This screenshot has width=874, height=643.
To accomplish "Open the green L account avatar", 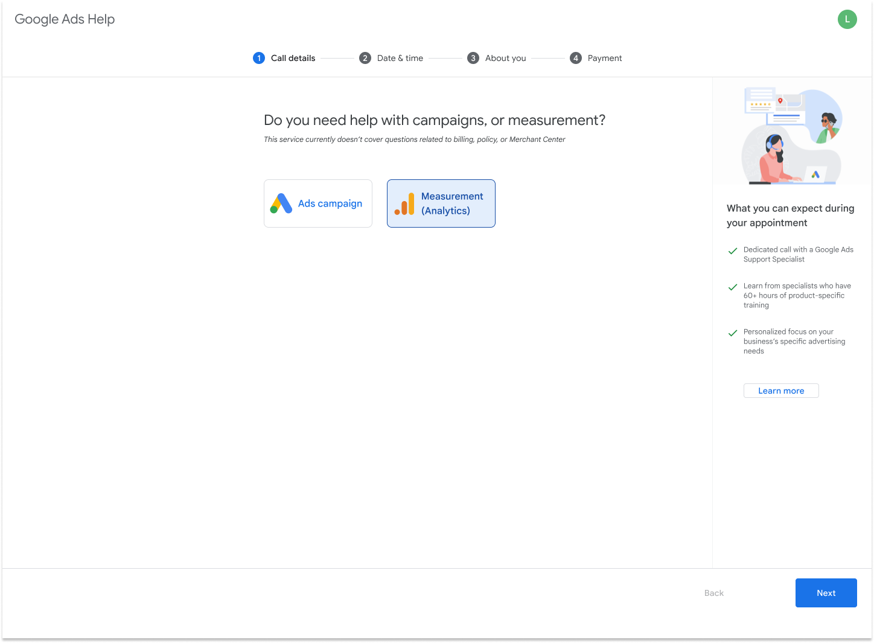I will click(847, 19).
